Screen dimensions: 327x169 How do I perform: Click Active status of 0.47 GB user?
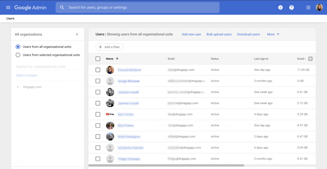coord(215,136)
